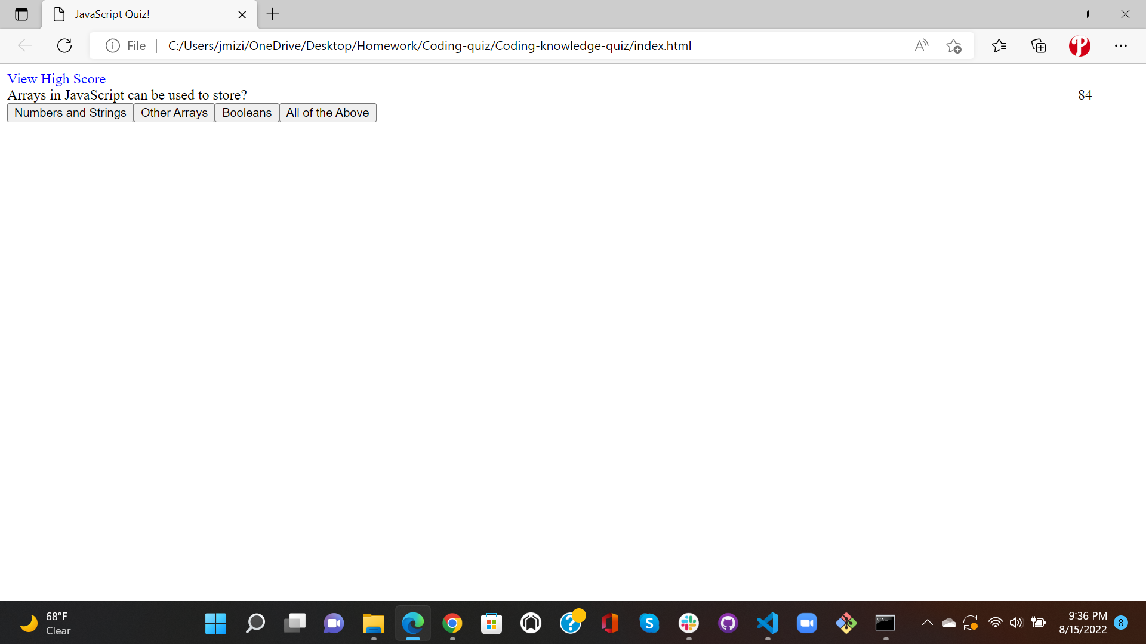Open File Explorer from the taskbar
1146x644 pixels.
373,623
